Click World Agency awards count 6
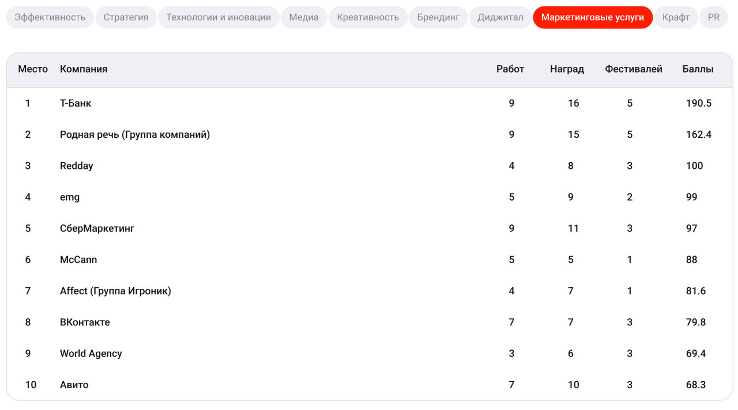The image size is (738, 410). coord(571,353)
